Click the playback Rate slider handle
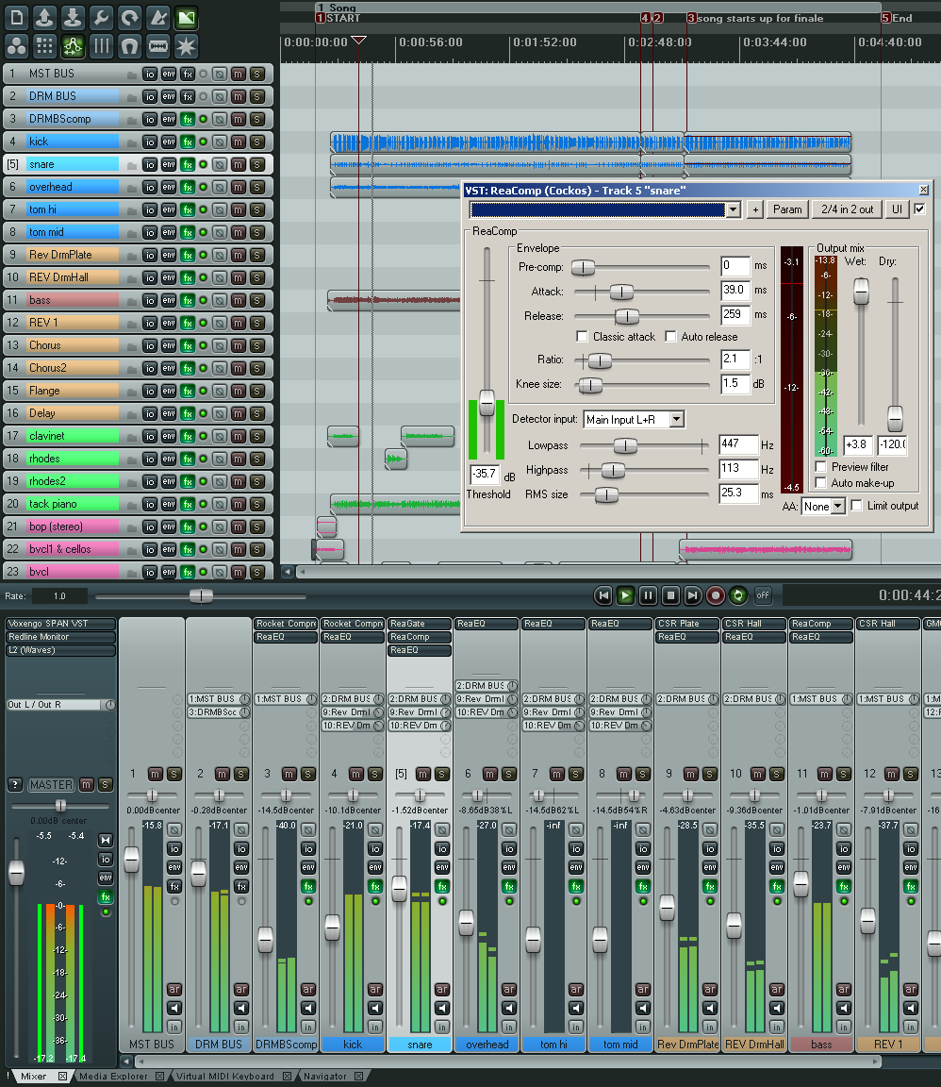This screenshot has height=1087, width=941. (201, 595)
